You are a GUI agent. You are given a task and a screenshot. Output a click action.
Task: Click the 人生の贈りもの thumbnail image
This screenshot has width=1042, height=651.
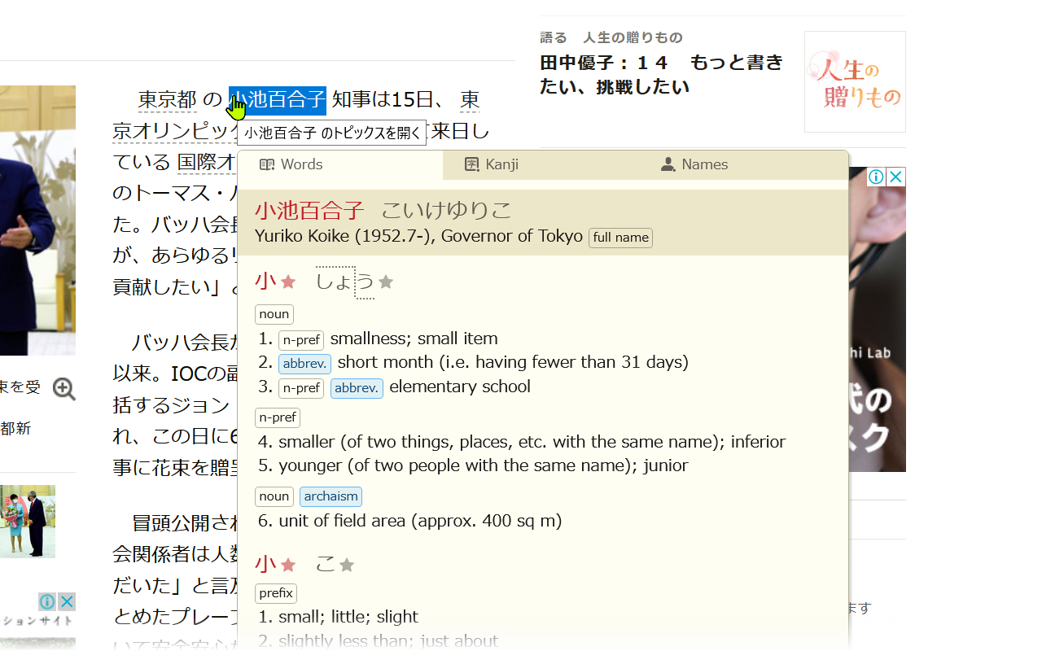click(x=855, y=81)
